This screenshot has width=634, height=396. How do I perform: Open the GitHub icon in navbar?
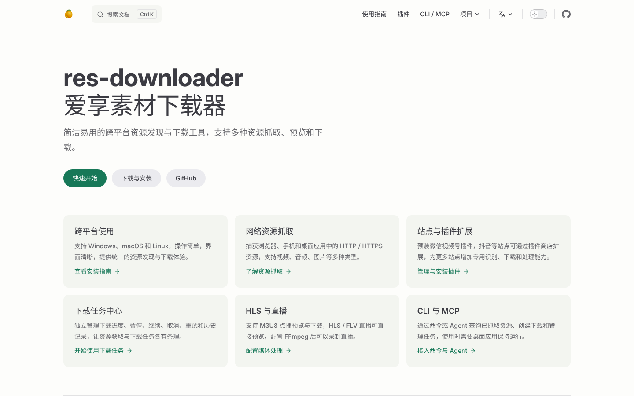[566, 14]
